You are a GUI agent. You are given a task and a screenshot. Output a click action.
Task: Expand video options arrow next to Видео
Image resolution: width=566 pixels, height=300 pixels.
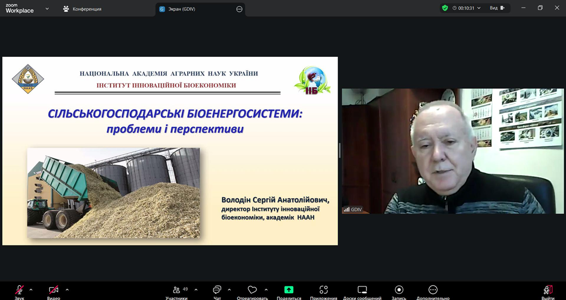point(67,290)
